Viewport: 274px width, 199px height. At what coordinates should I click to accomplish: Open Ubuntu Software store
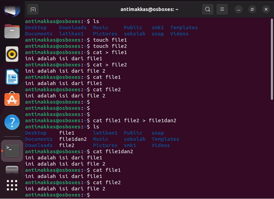(12, 99)
